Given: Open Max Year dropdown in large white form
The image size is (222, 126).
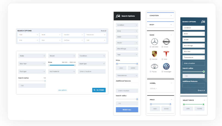Looking at the screenshot, I should click(32, 64).
